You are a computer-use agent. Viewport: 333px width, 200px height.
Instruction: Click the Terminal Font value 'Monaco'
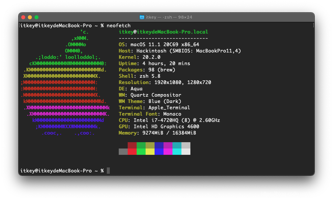click(172, 114)
